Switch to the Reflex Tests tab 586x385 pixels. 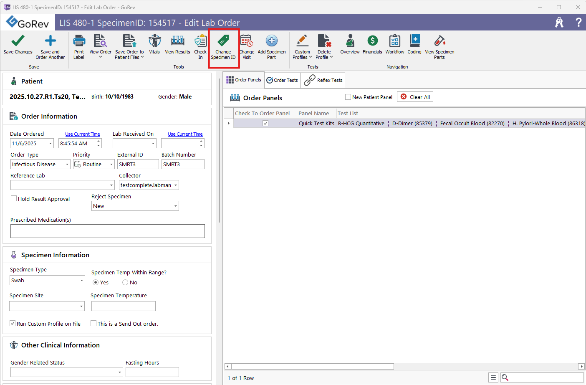tap(323, 80)
